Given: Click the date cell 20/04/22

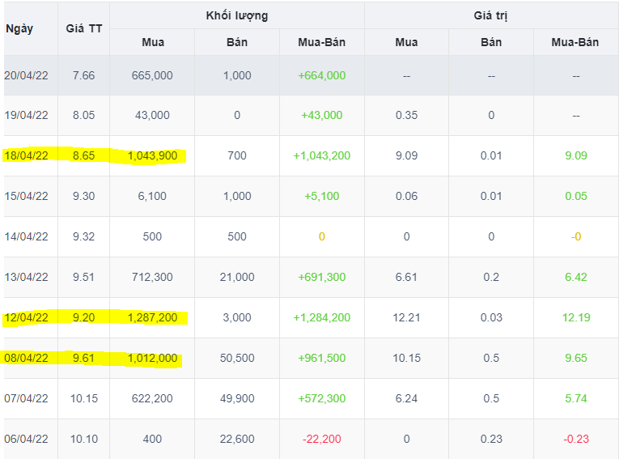Looking at the screenshot, I should pos(26,75).
